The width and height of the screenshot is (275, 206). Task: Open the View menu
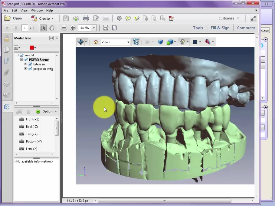tap(24, 11)
